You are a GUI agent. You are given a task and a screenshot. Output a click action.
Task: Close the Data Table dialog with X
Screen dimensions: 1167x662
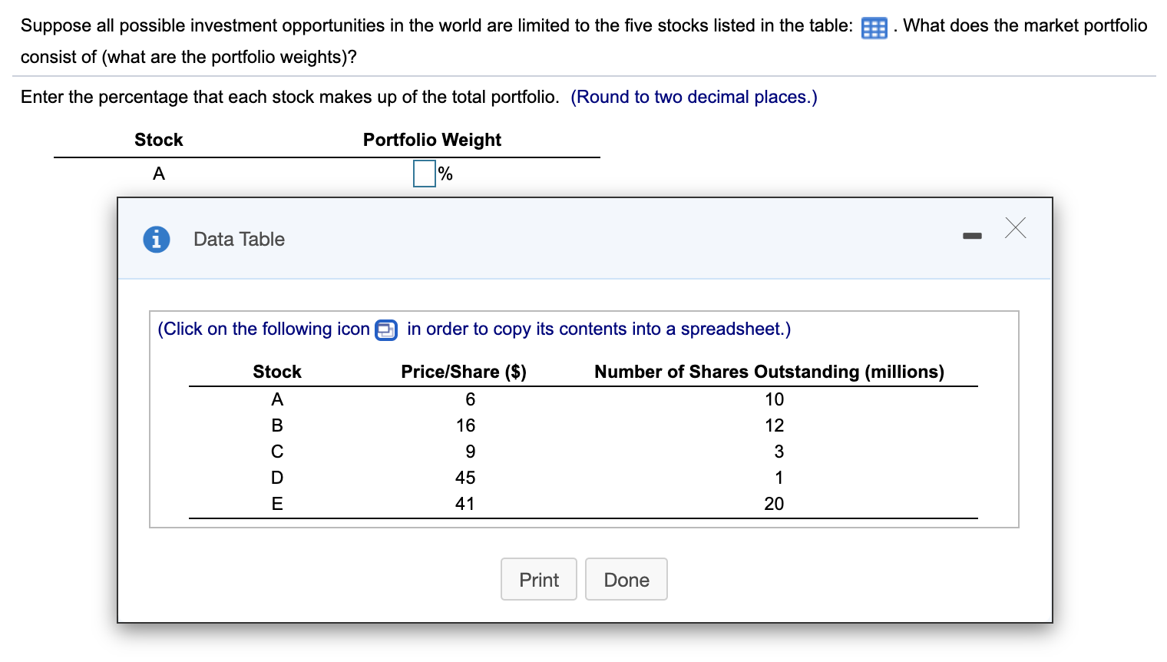coord(1015,228)
